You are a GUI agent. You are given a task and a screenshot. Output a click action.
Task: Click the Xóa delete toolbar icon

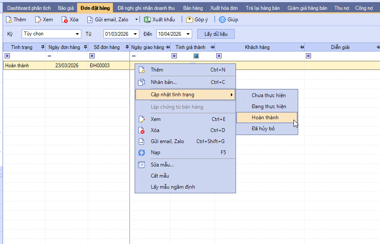tap(64, 20)
